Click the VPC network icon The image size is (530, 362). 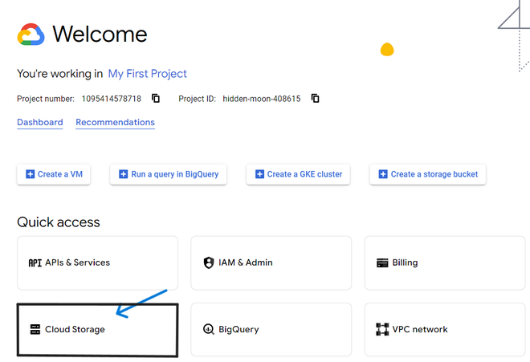(x=382, y=329)
